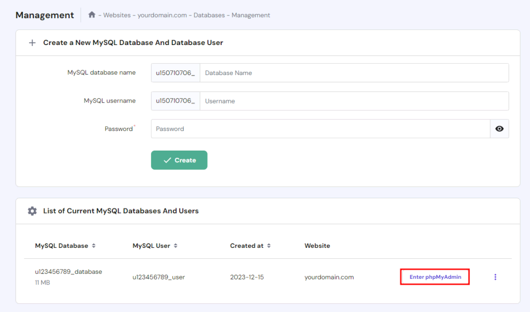The width and height of the screenshot is (530, 312).
Task: Open Databases from the breadcrumb
Action: pyautogui.click(x=209, y=15)
